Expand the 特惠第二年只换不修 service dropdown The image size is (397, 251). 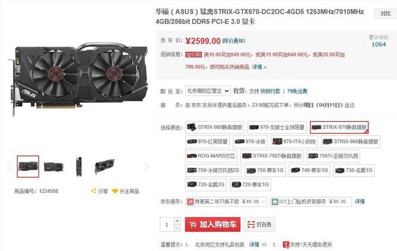pos(226,202)
